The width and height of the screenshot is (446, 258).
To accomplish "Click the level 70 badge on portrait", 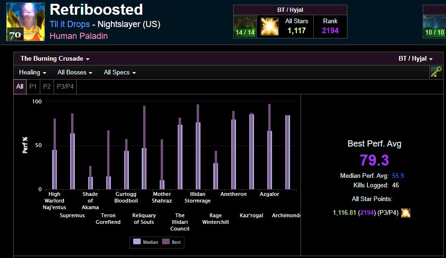I will coord(15,36).
